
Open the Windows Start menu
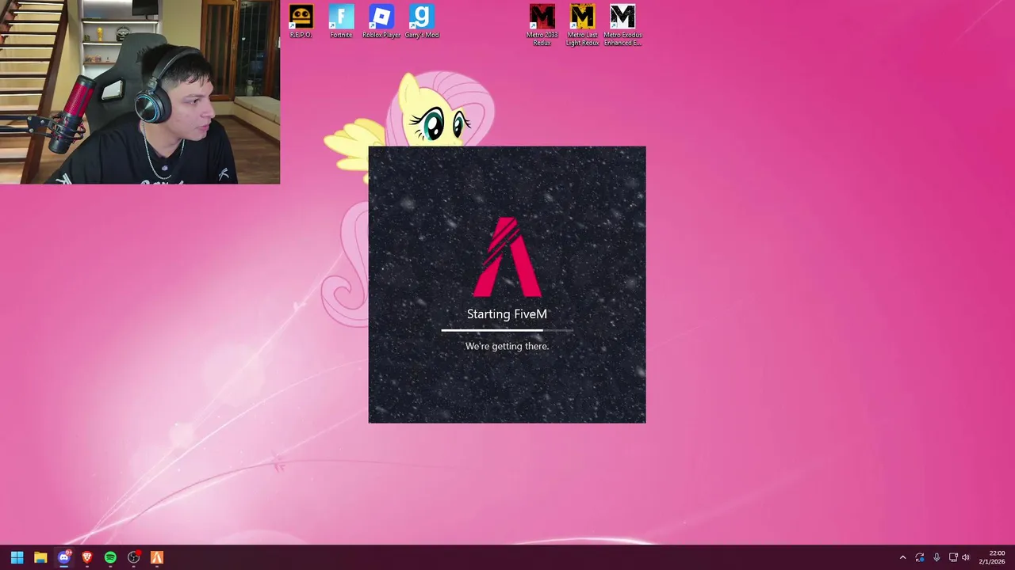pos(17,557)
